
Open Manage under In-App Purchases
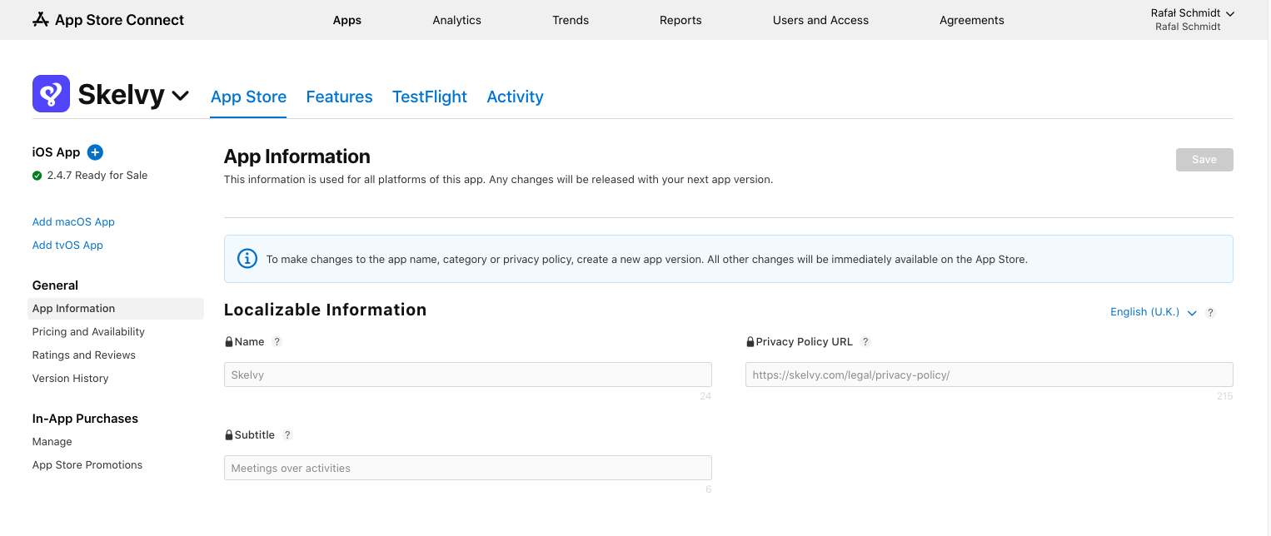pos(52,442)
